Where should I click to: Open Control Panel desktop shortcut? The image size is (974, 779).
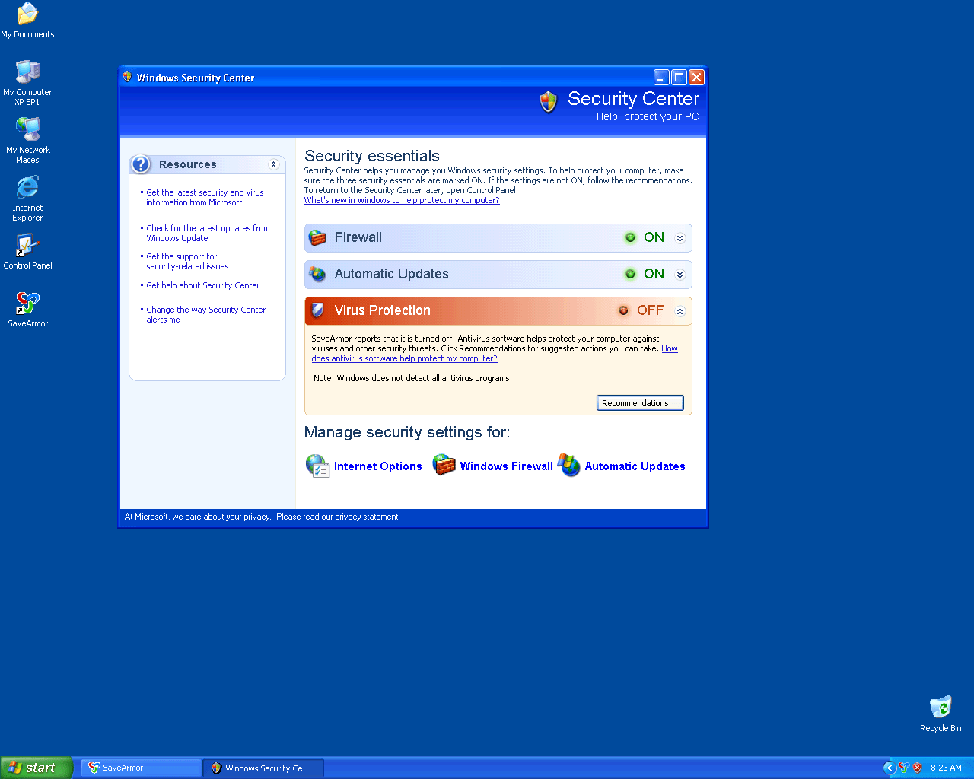pyautogui.click(x=27, y=246)
